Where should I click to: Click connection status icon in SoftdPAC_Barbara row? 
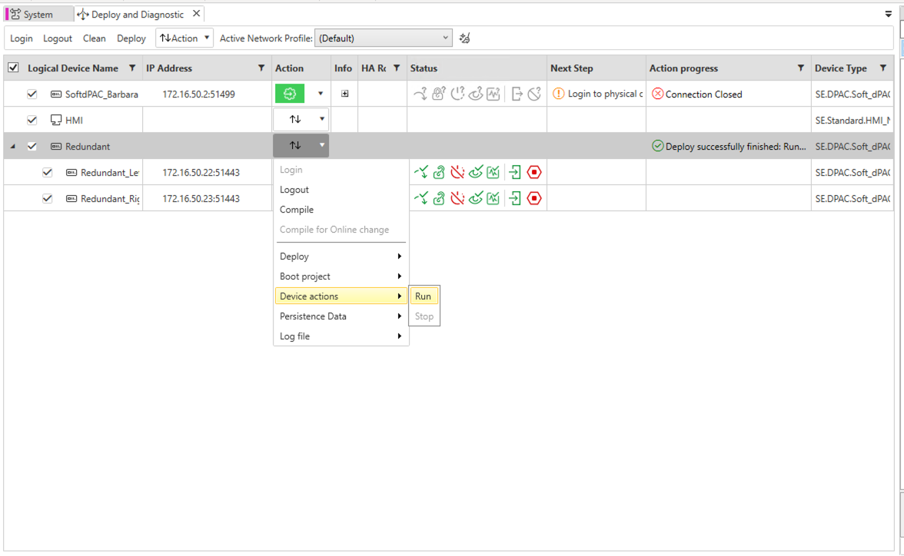point(420,94)
